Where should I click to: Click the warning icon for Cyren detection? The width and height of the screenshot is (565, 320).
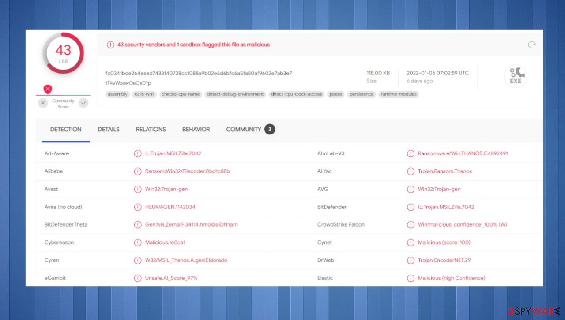click(x=138, y=260)
